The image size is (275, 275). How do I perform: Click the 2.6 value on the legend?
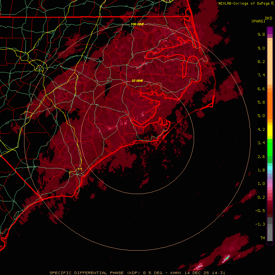261,157
